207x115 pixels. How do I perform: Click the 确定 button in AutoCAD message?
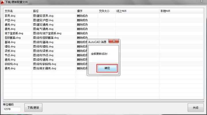(x=107, y=68)
